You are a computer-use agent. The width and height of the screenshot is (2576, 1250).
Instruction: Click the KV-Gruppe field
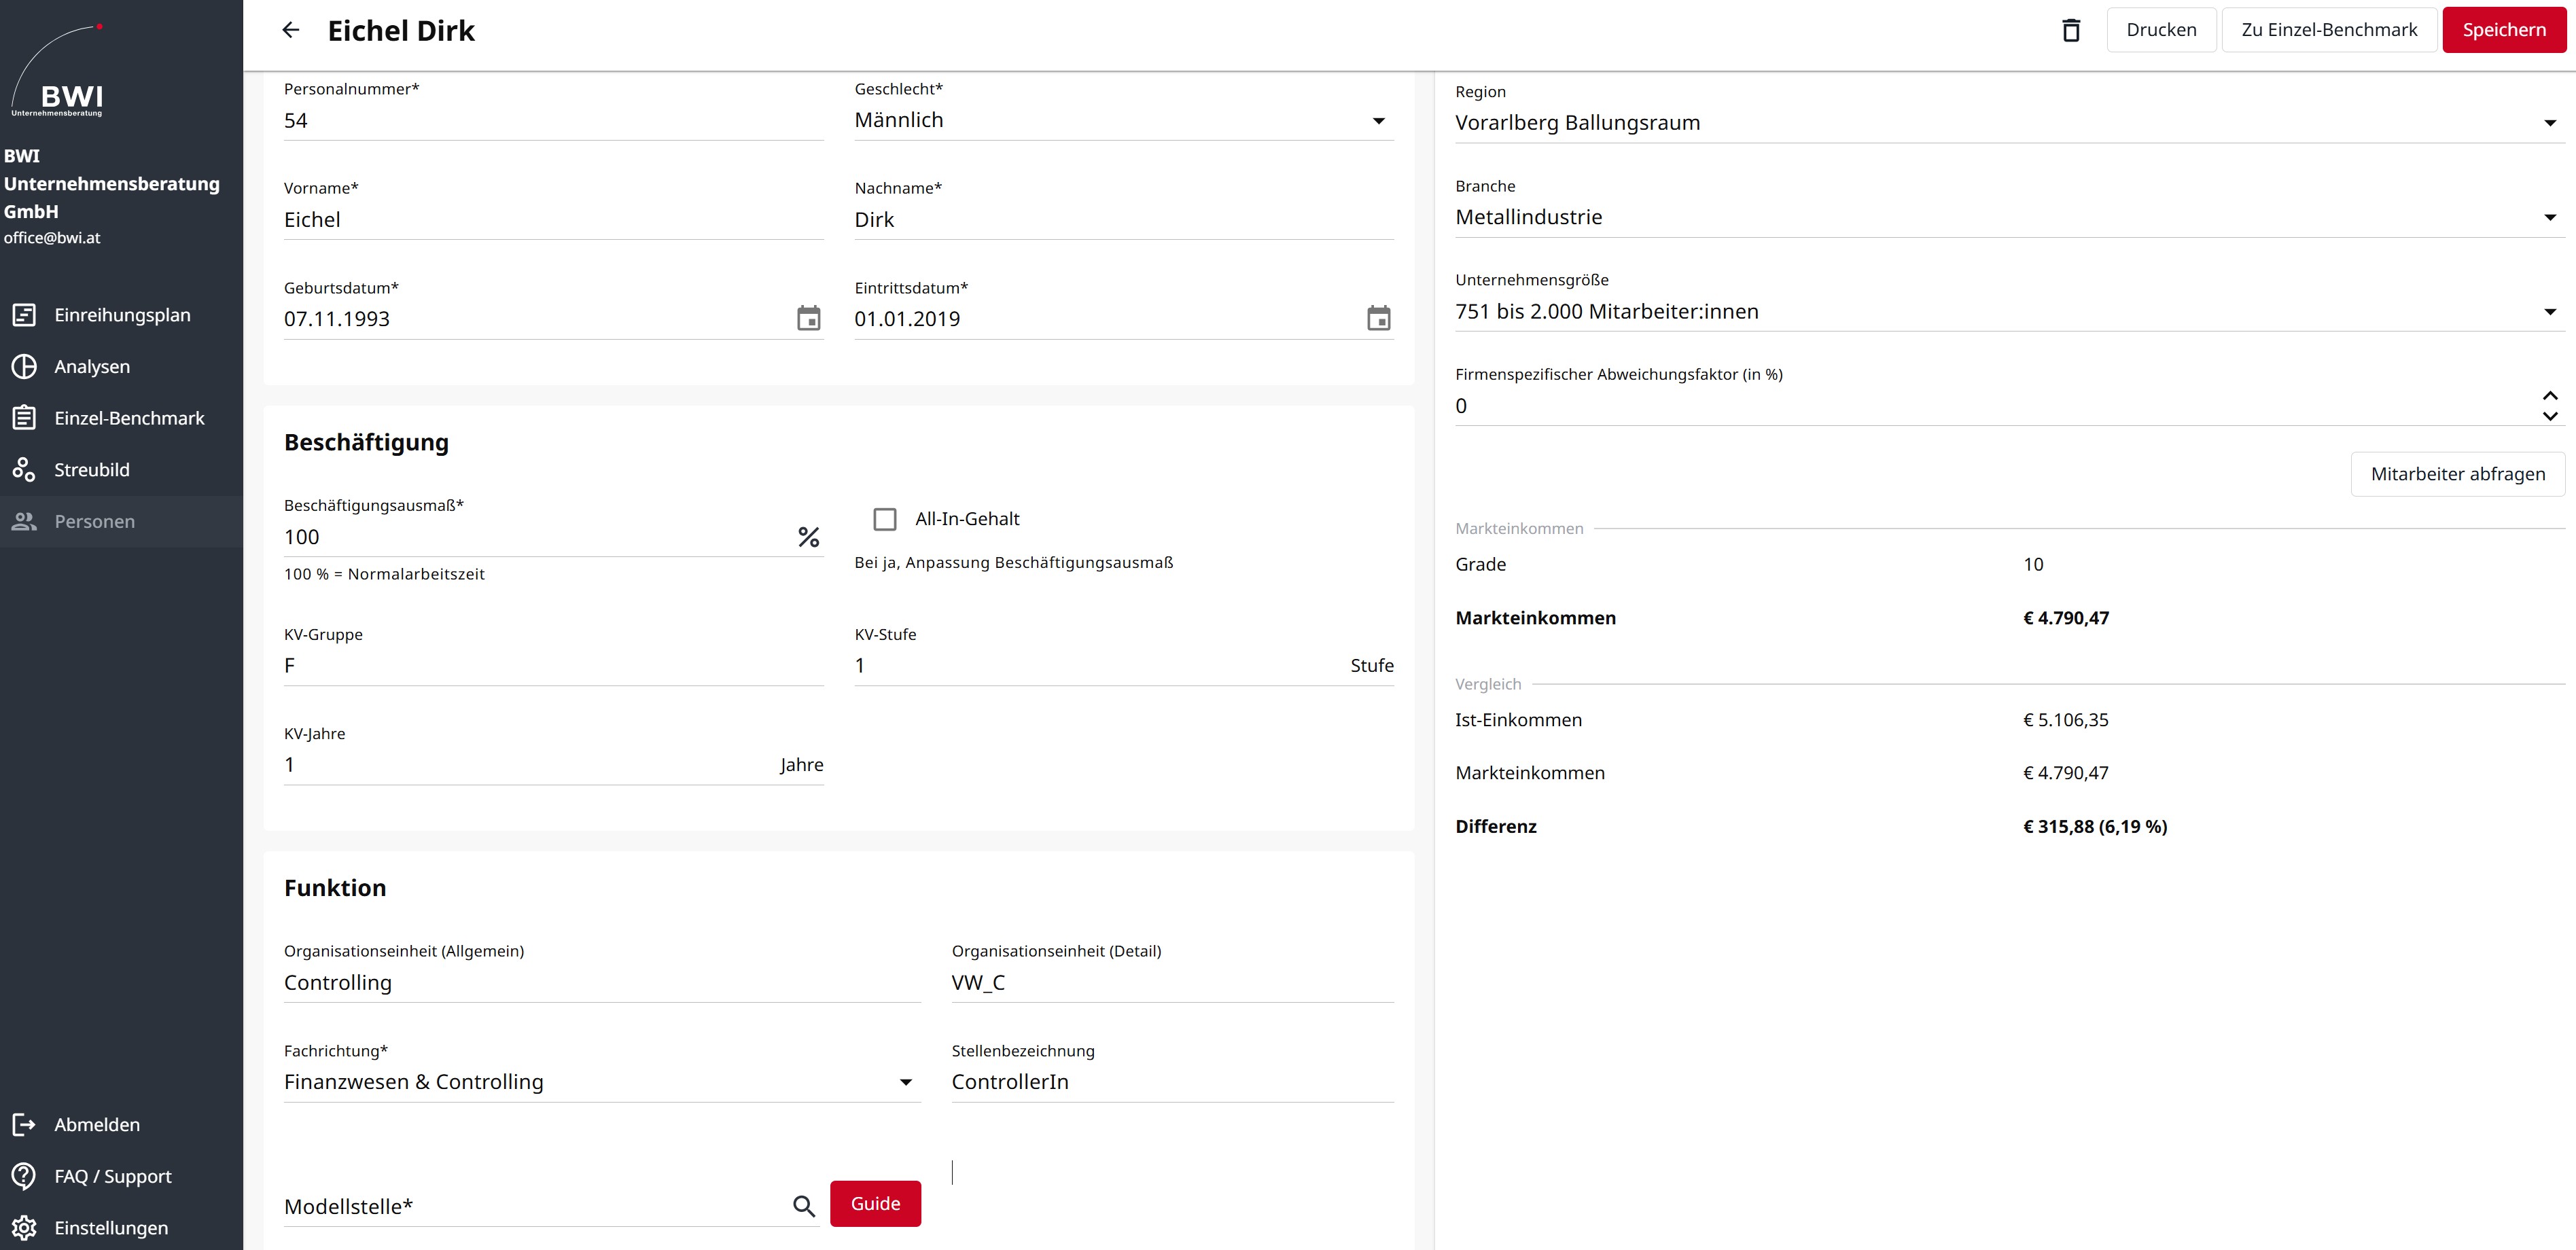click(553, 666)
